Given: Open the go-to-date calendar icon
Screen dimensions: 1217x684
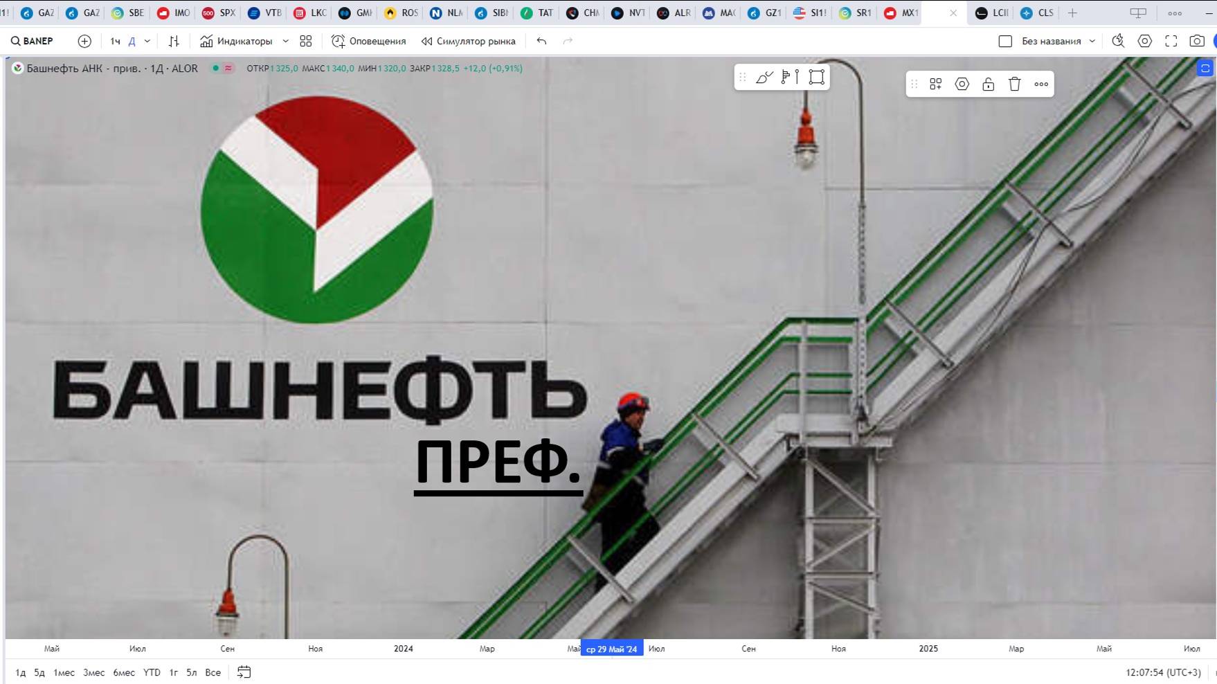Looking at the screenshot, I should tap(244, 672).
